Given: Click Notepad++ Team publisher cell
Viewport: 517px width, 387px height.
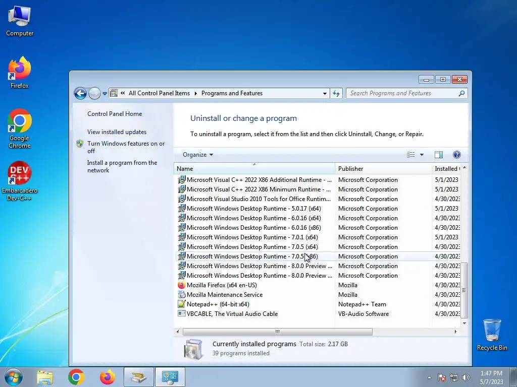Looking at the screenshot, I should [x=362, y=304].
